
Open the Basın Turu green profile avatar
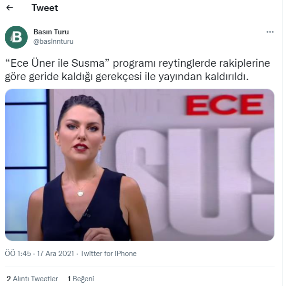click(x=16, y=37)
